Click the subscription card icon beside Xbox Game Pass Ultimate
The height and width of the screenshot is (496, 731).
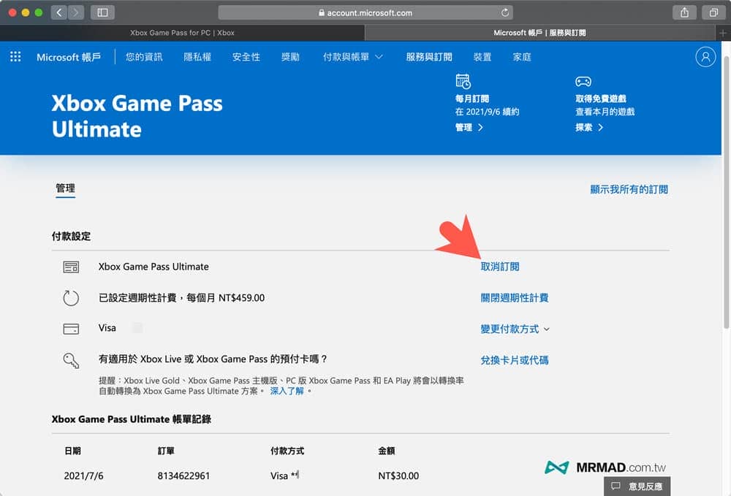coord(71,267)
